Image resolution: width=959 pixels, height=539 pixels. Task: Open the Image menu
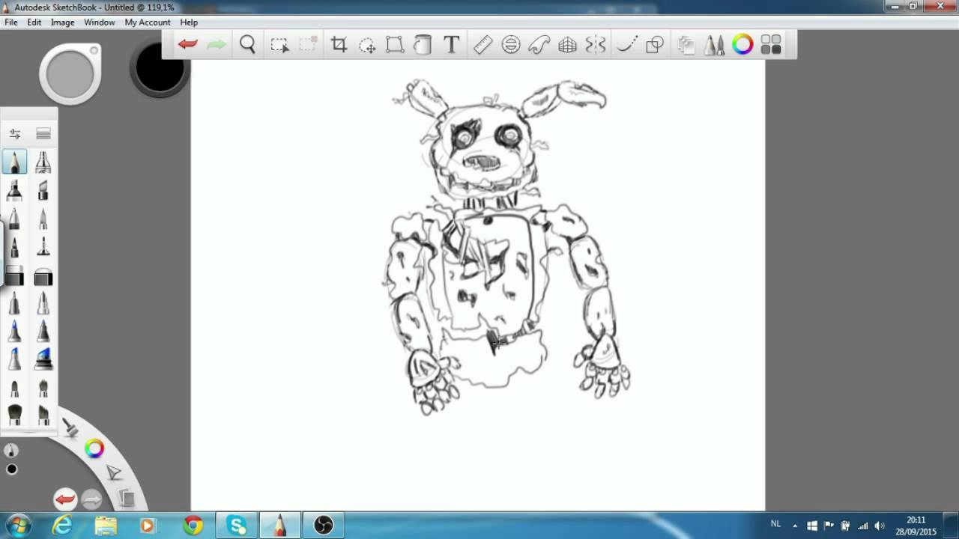[x=62, y=22]
